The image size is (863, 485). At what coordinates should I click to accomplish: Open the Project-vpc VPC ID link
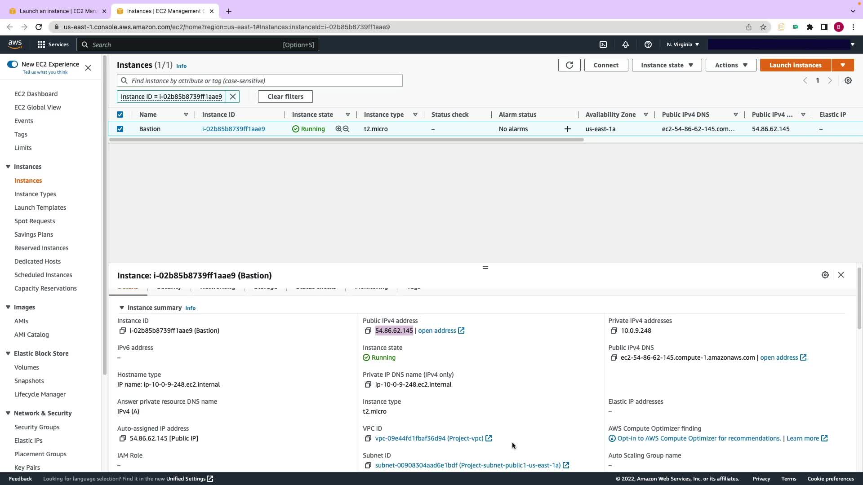pos(429,438)
